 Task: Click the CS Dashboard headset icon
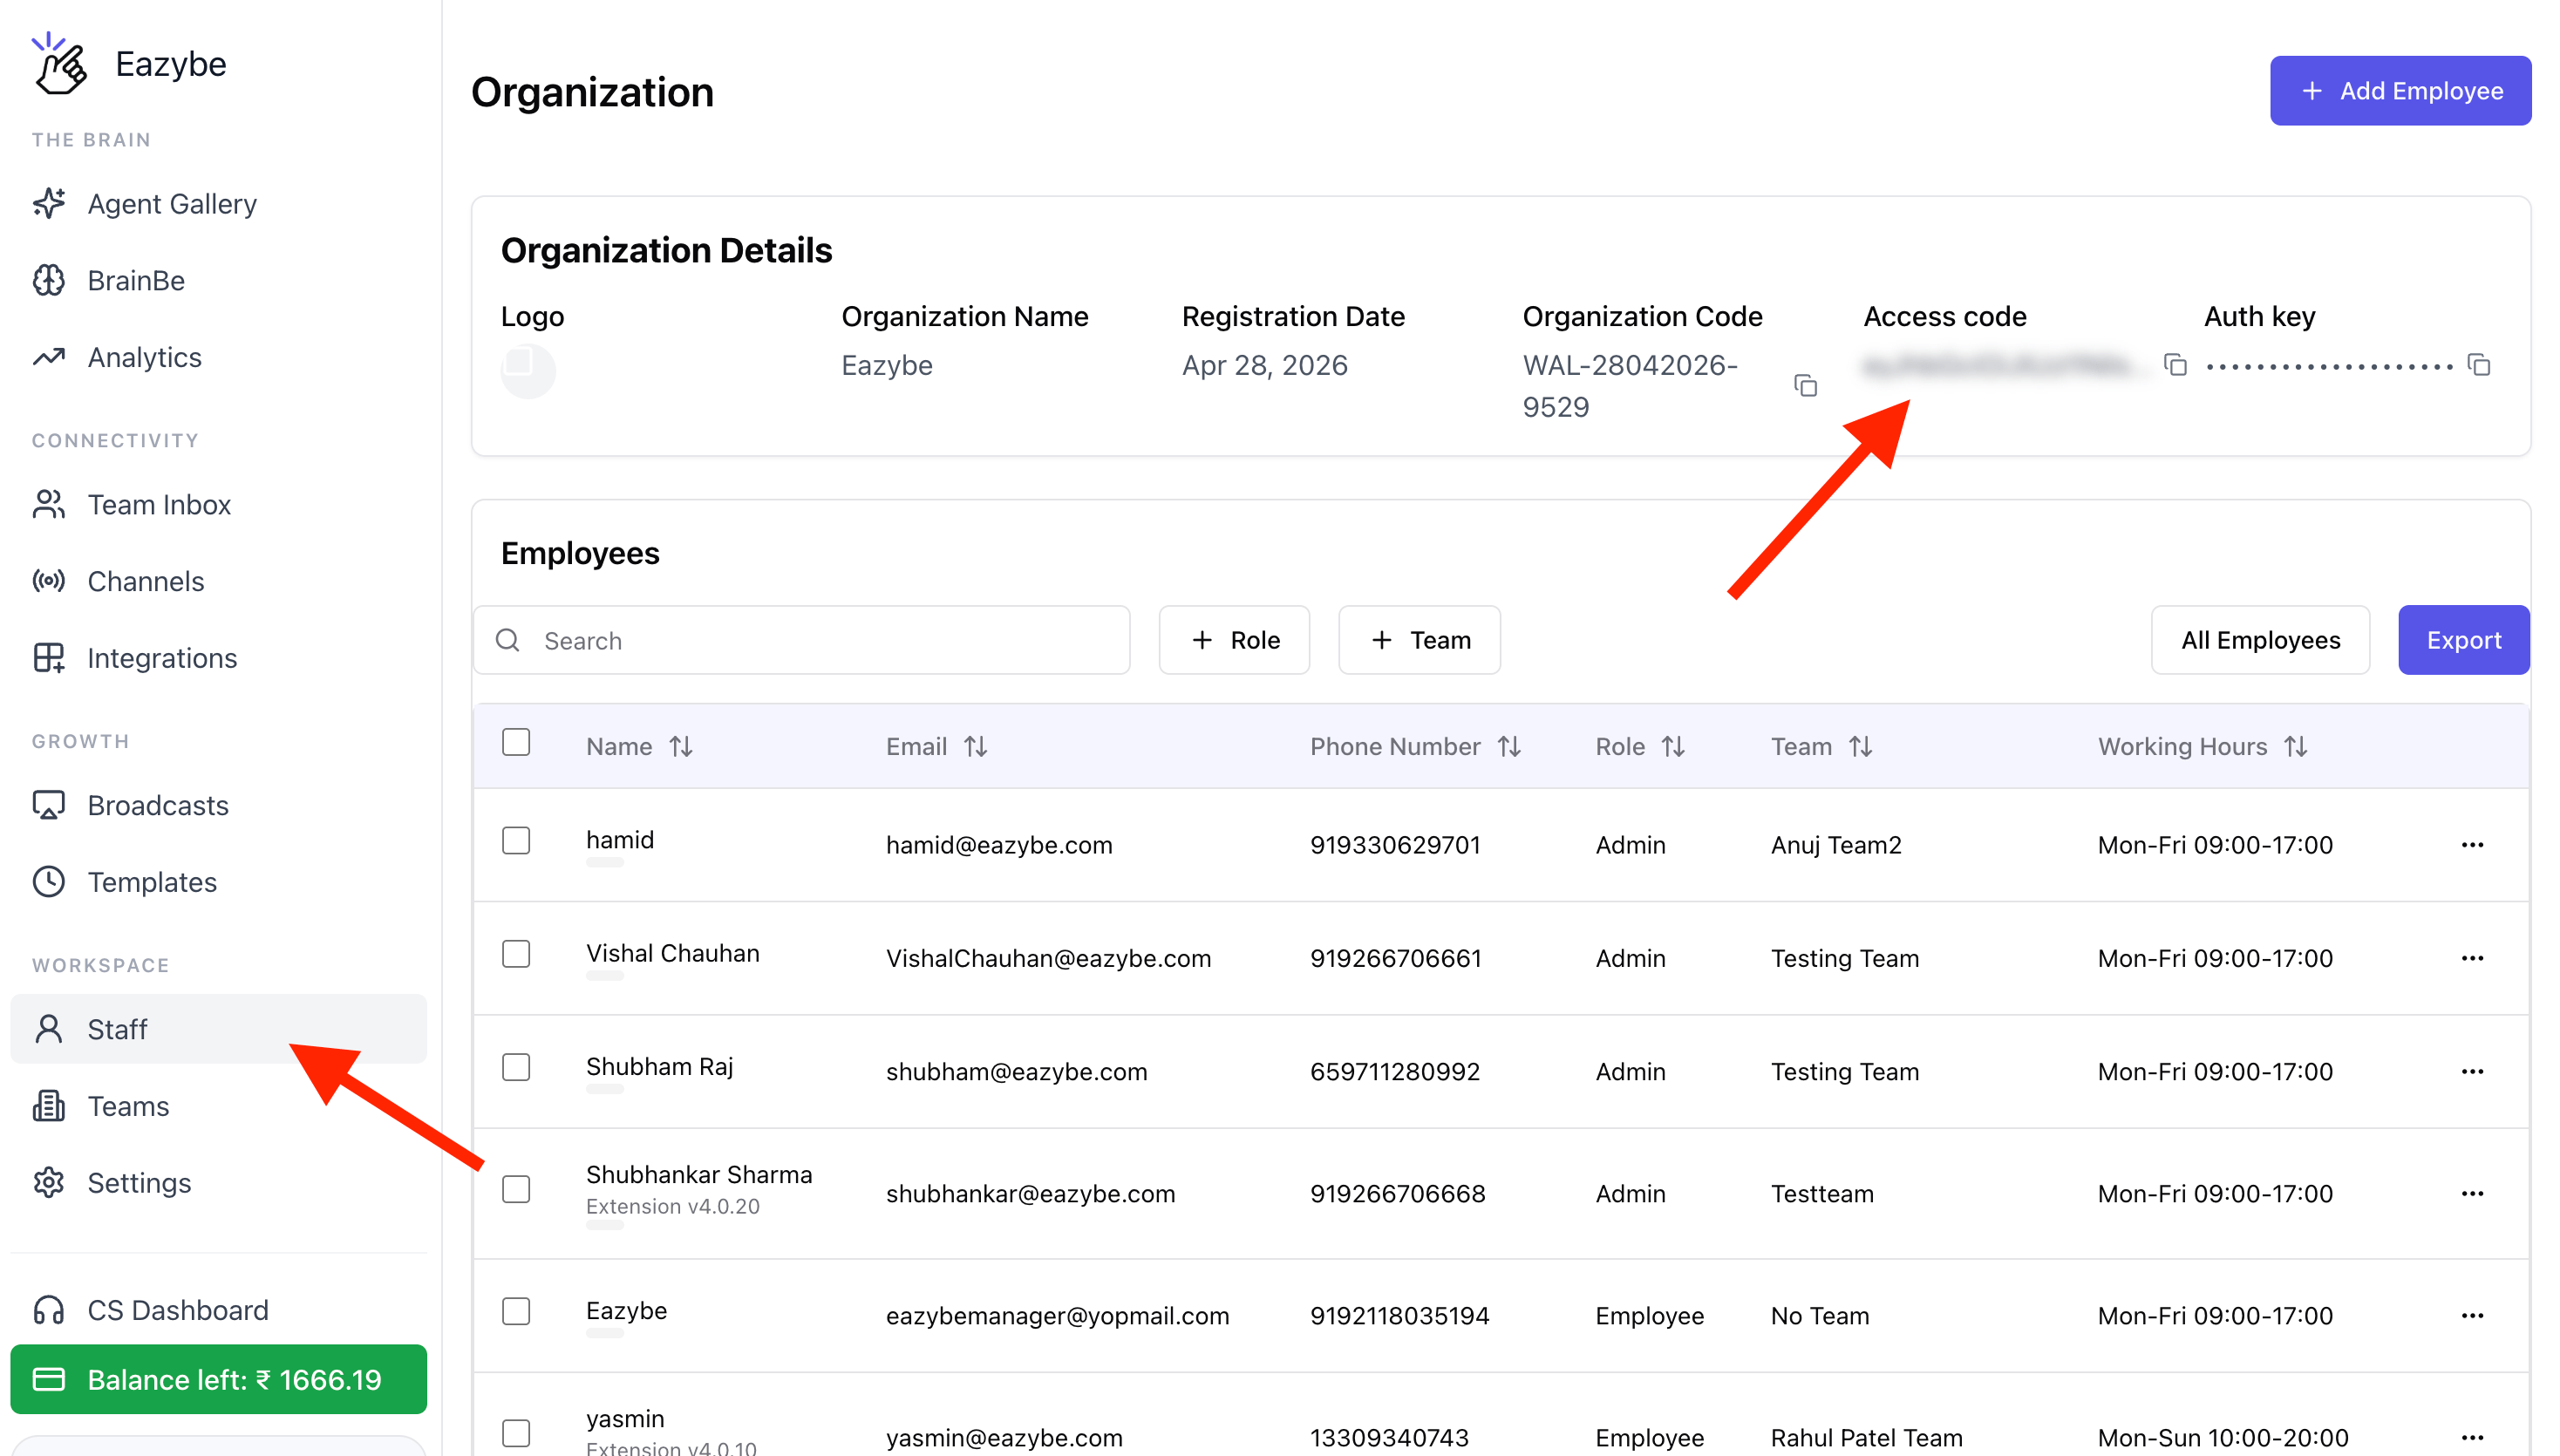pos(48,1310)
